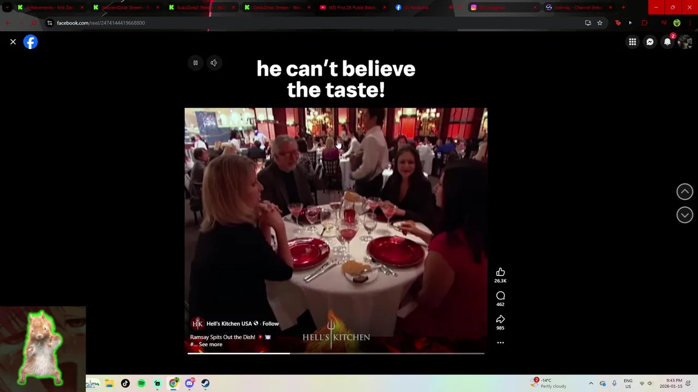Open the account profile menu
The height and width of the screenshot is (392, 698).
[x=685, y=42]
